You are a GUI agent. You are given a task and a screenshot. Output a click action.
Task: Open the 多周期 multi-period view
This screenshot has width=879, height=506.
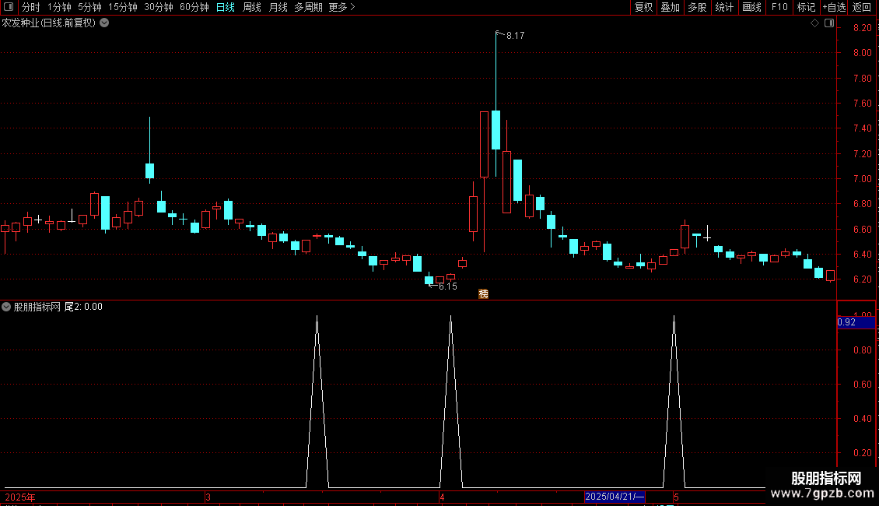click(308, 7)
